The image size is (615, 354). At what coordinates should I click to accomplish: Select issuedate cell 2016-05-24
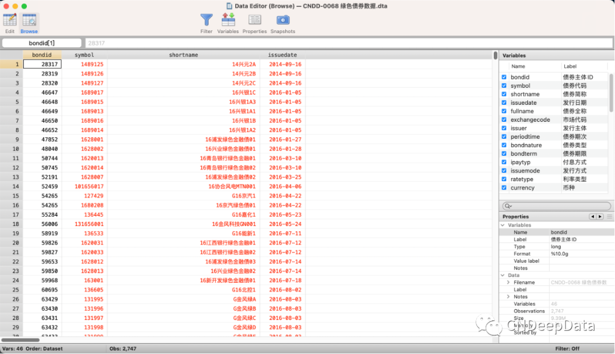(x=282, y=224)
